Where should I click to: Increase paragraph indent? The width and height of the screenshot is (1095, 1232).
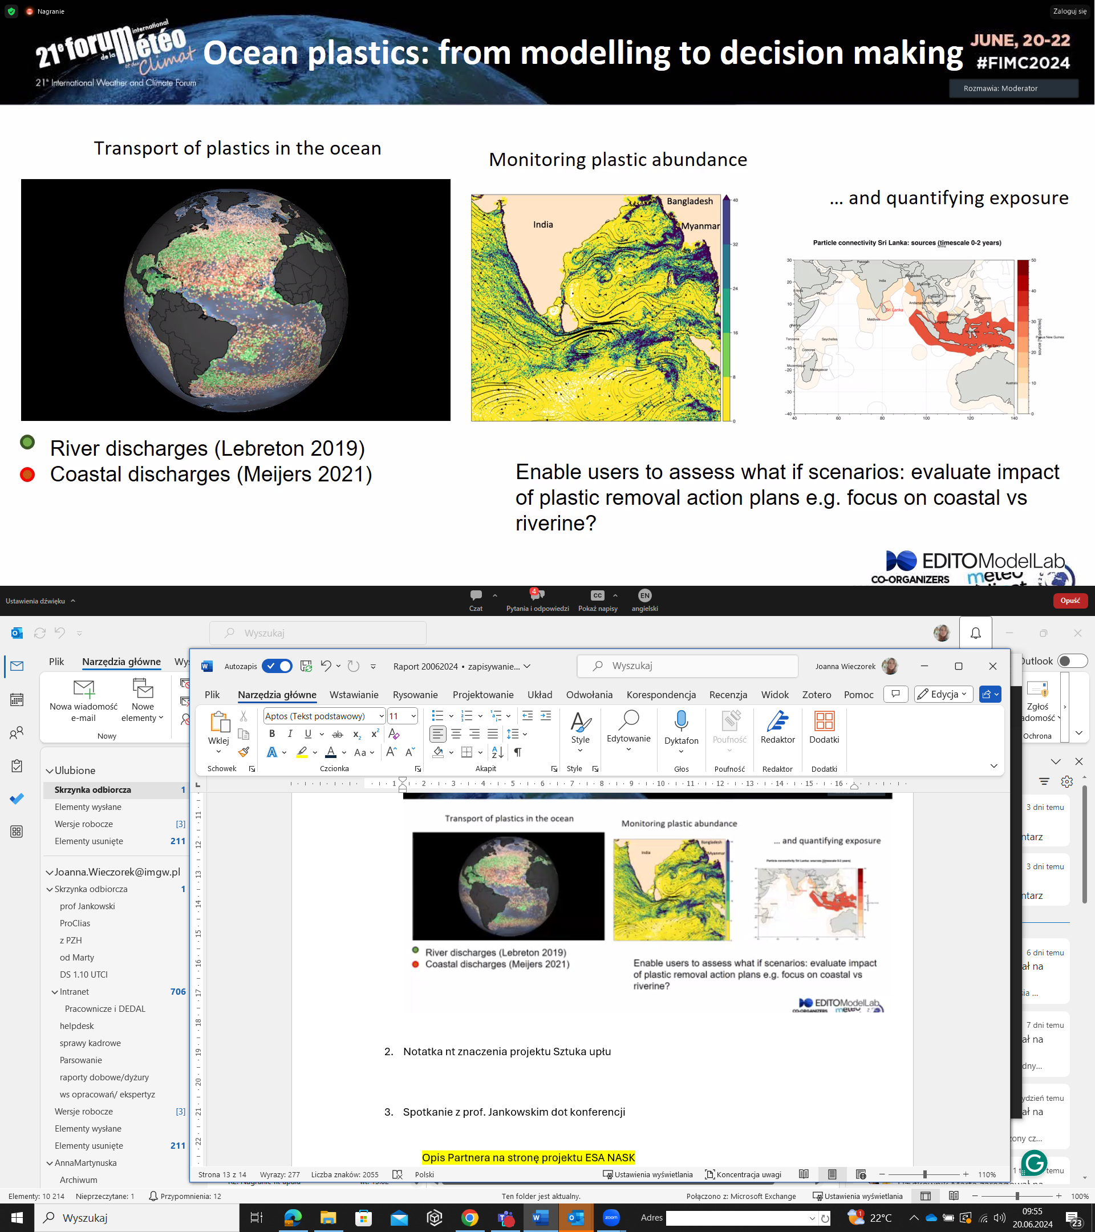pyautogui.click(x=546, y=715)
